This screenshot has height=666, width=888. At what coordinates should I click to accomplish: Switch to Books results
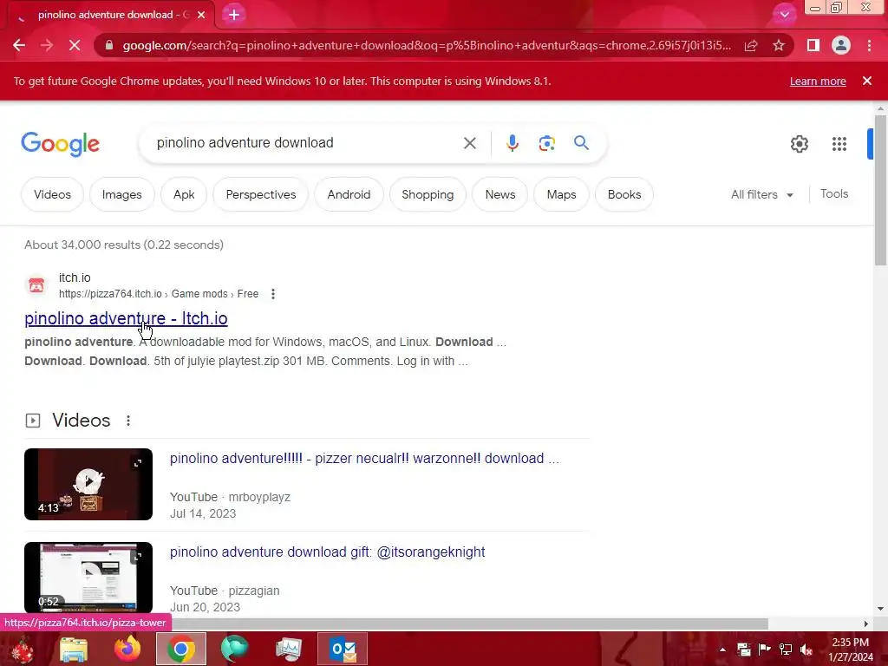point(624,194)
